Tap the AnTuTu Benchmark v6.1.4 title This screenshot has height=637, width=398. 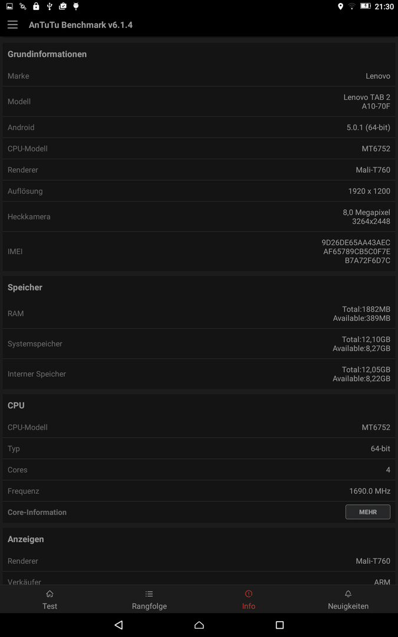[x=80, y=25]
